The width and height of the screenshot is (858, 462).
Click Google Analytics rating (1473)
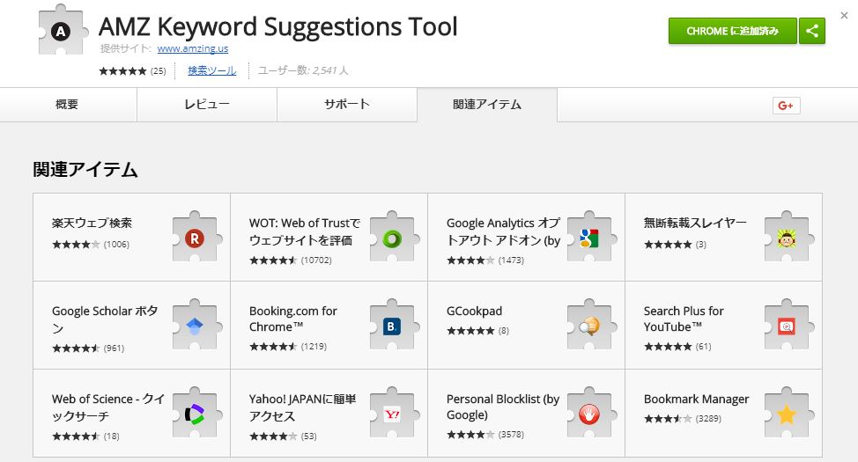click(485, 260)
